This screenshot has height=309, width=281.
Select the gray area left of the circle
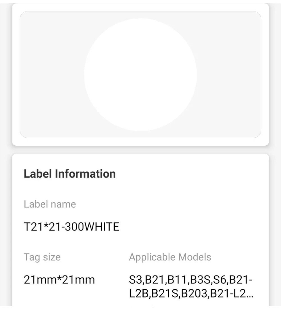52,74
